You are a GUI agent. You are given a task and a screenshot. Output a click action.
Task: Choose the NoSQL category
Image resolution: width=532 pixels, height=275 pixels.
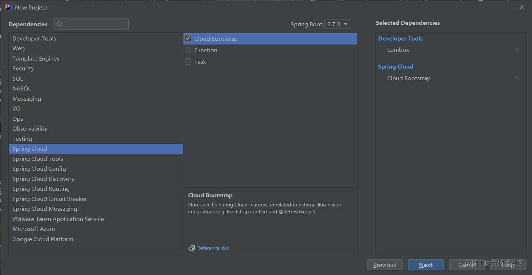22,89
